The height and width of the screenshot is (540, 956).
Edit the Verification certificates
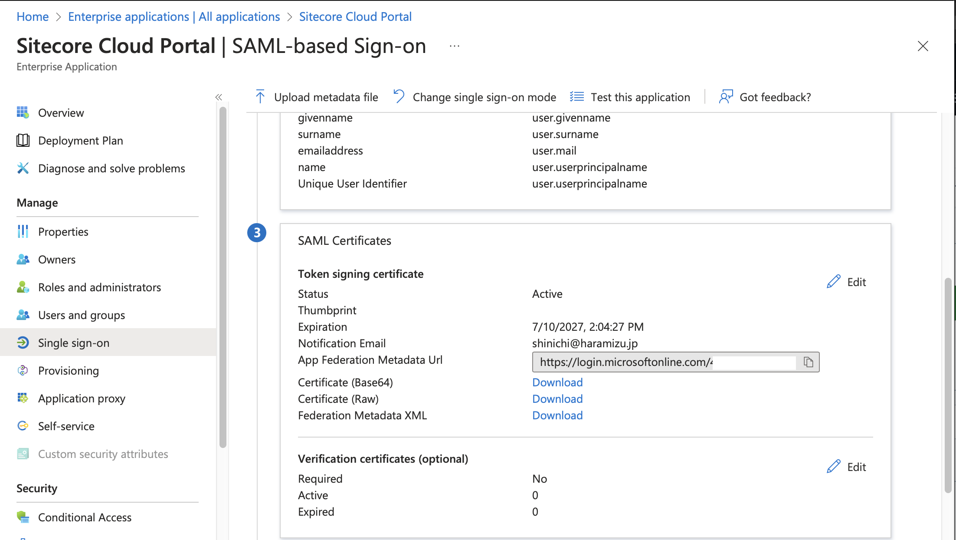click(846, 467)
